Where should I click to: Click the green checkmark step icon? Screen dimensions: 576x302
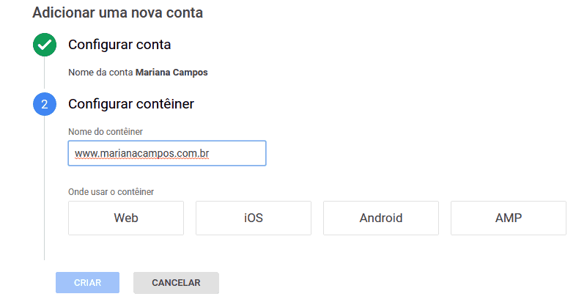coord(44,45)
